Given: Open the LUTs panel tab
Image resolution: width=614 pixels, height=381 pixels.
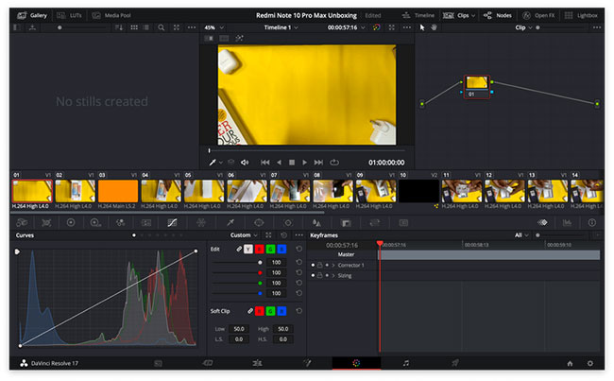Looking at the screenshot, I should pyautogui.click(x=69, y=16).
